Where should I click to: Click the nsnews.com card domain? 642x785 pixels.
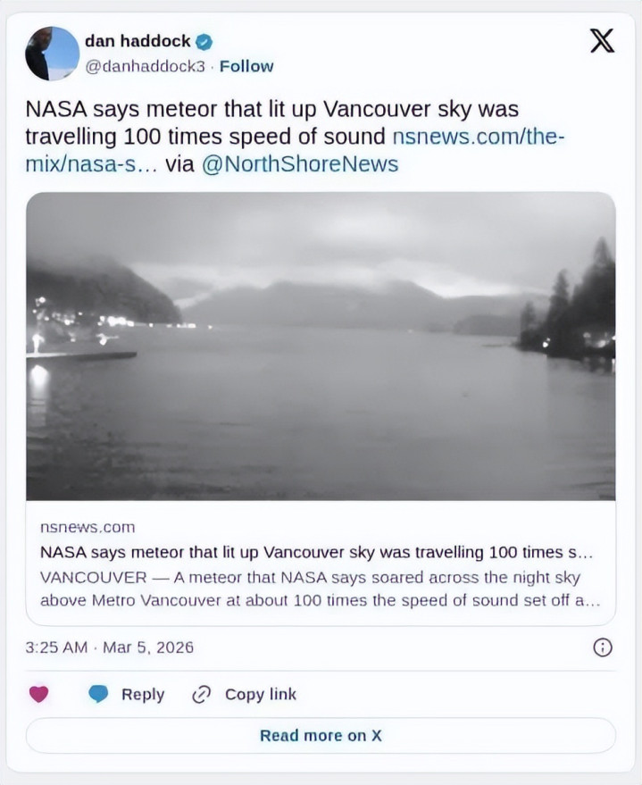(x=88, y=527)
